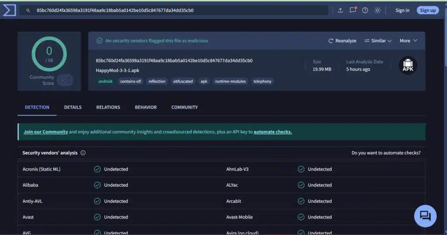This screenshot has height=235, width=447.
Task: Click the ALYac vendor name
Action: coord(232,185)
